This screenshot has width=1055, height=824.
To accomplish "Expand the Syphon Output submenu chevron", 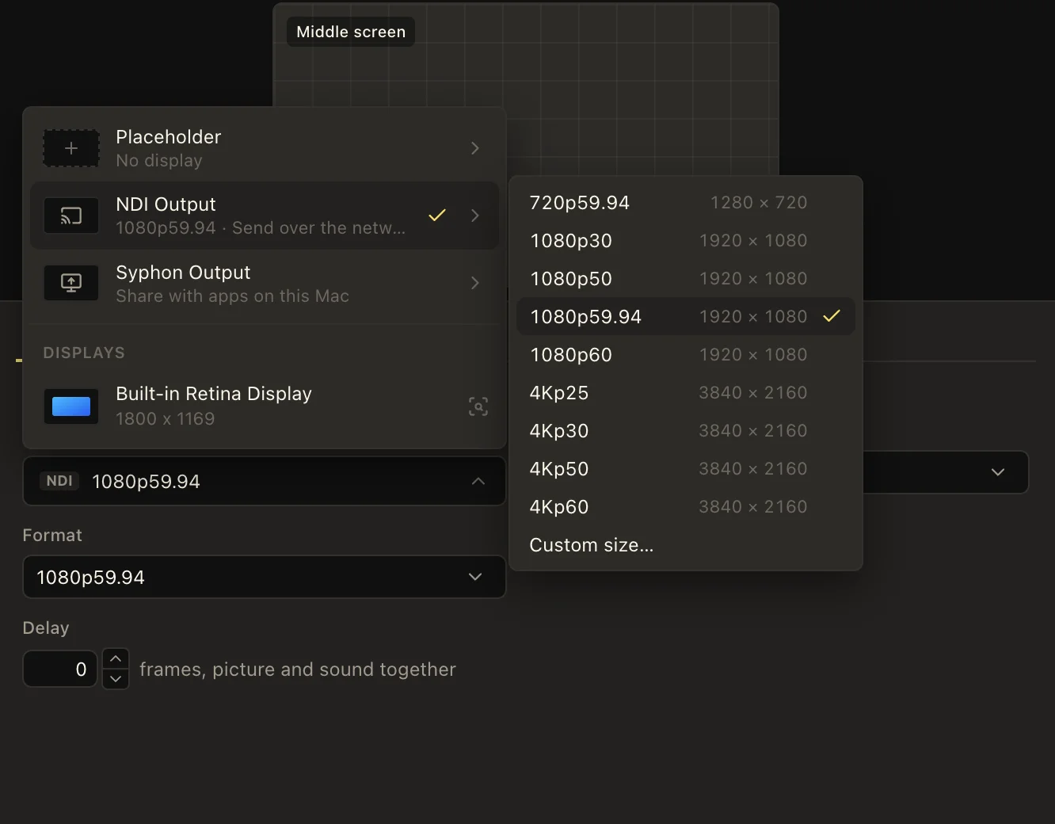I will click(x=475, y=283).
